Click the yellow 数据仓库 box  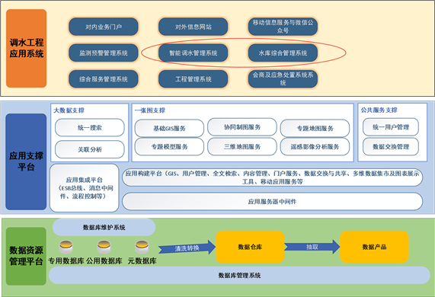point(250,247)
